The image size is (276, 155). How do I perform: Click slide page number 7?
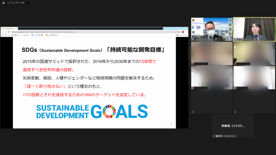tap(171, 124)
